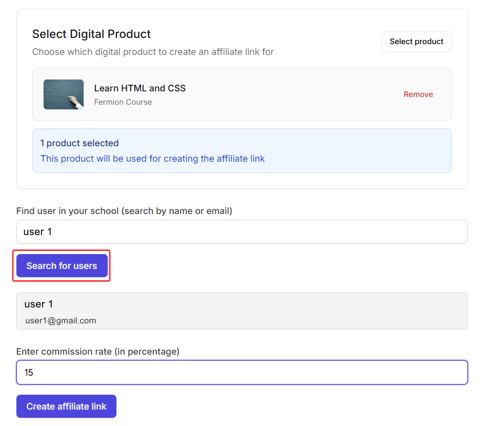Click blank area right of user 1 result
The height and width of the screenshot is (426, 496).
tap(308, 311)
